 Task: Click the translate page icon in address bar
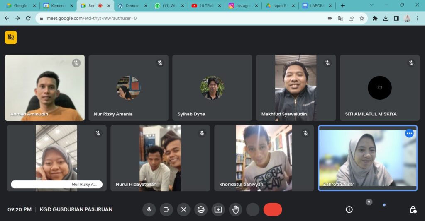[x=340, y=18]
